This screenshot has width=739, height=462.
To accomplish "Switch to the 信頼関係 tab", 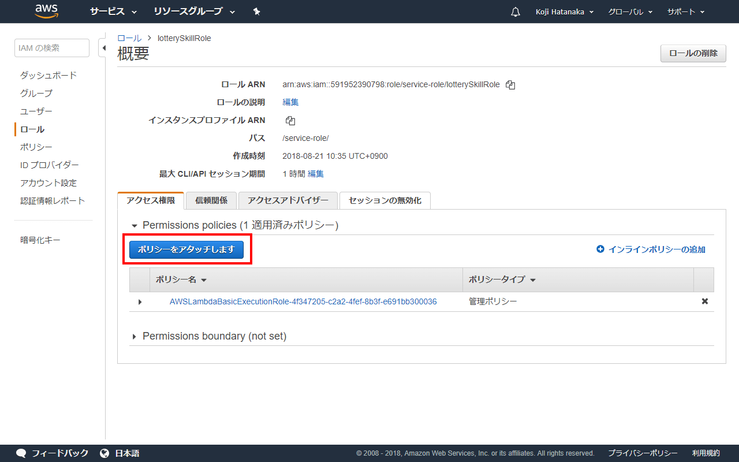I will [211, 200].
